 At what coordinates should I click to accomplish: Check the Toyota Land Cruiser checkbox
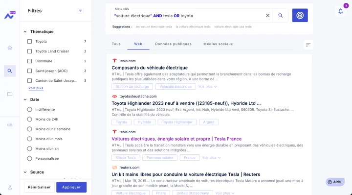pyautogui.click(x=29, y=51)
